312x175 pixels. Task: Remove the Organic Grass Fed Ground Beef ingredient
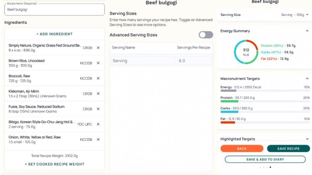(98, 48)
